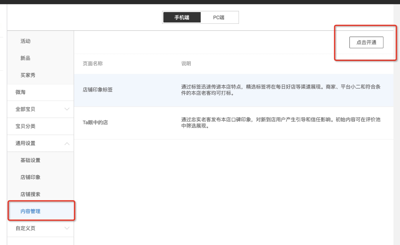Select 内容管理 submenu item
Image resolution: width=400 pixels, height=245 pixels.
[30, 211]
